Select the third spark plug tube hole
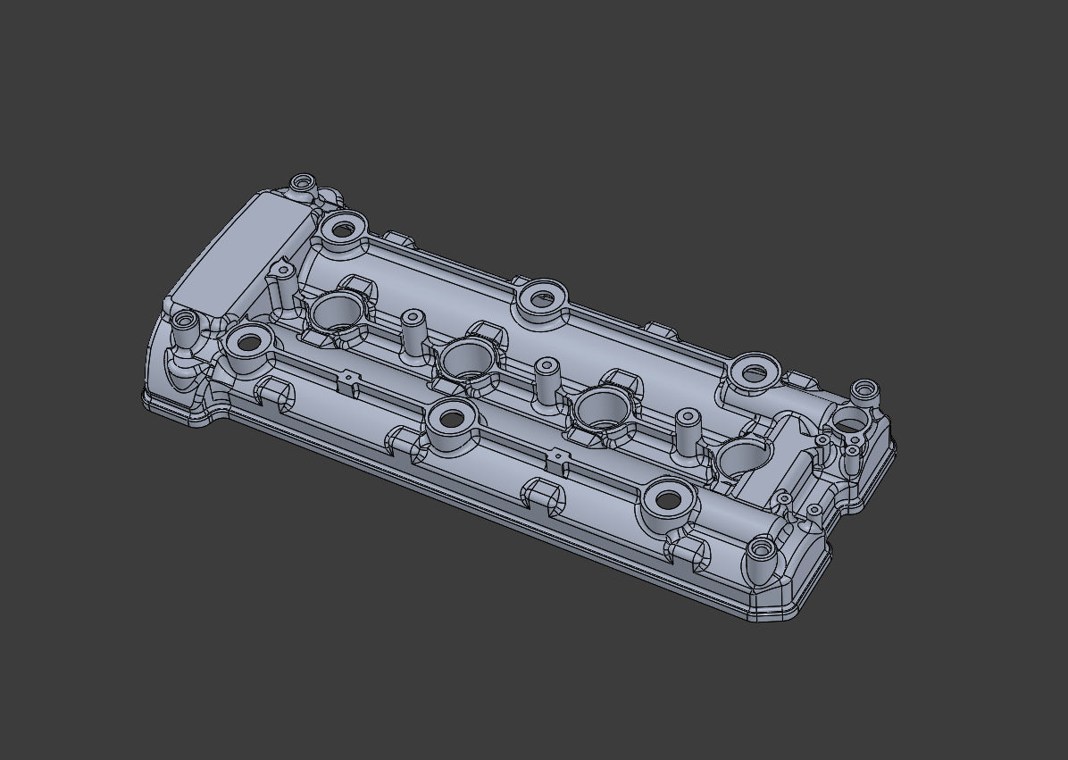This screenshot has width=1068, height=760. (603, 411)
